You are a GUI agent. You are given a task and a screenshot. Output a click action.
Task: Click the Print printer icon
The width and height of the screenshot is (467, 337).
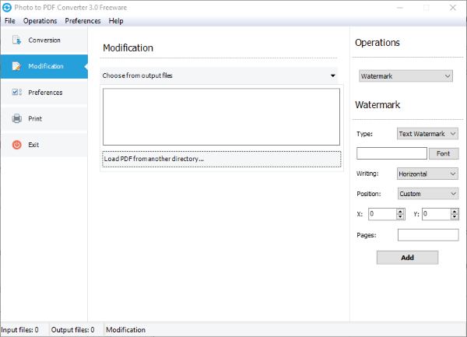pyautogui.click(x=16, y=119)
